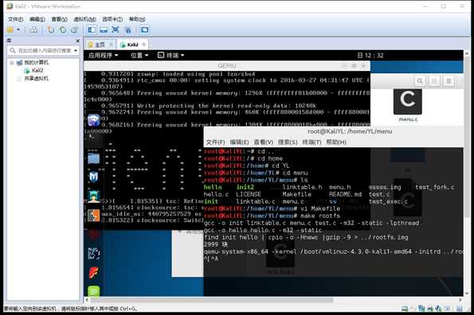Click 'README.md' in the terminal listing
This screenshot has height=315, width=474.
pyautogui.click(x=345, y=194)
